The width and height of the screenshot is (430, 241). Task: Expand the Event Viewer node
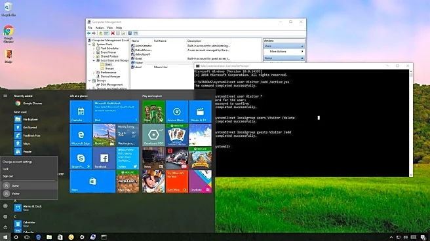tap(94, 52)
